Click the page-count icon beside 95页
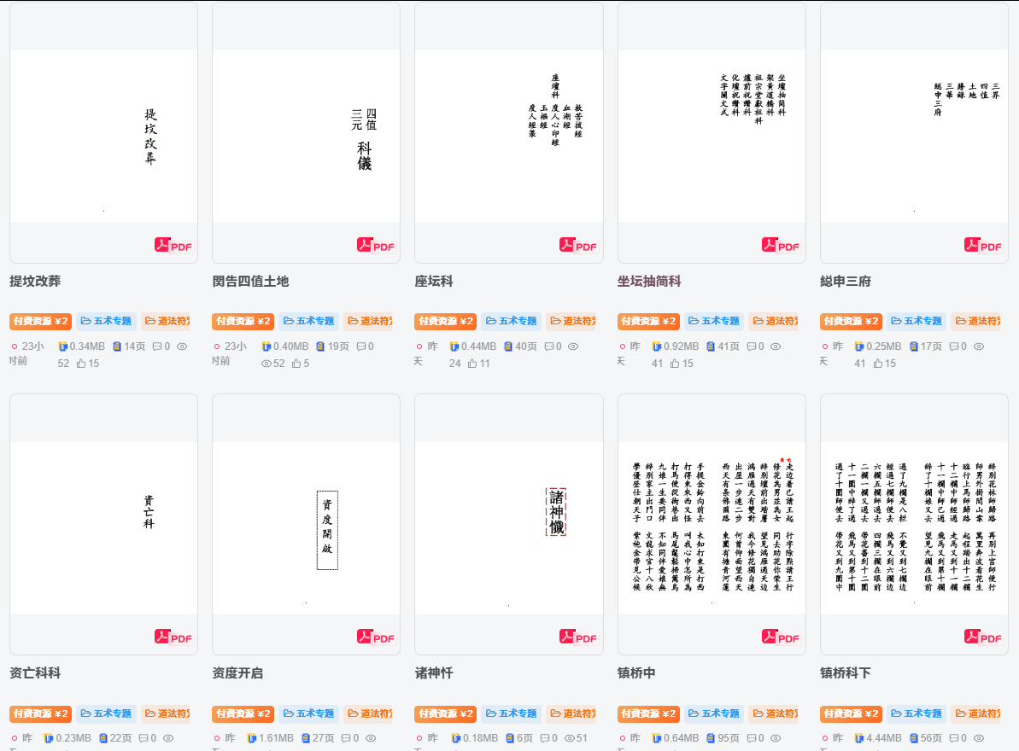The height and width of the screenshot is (751, 1019). pos(711,738)
